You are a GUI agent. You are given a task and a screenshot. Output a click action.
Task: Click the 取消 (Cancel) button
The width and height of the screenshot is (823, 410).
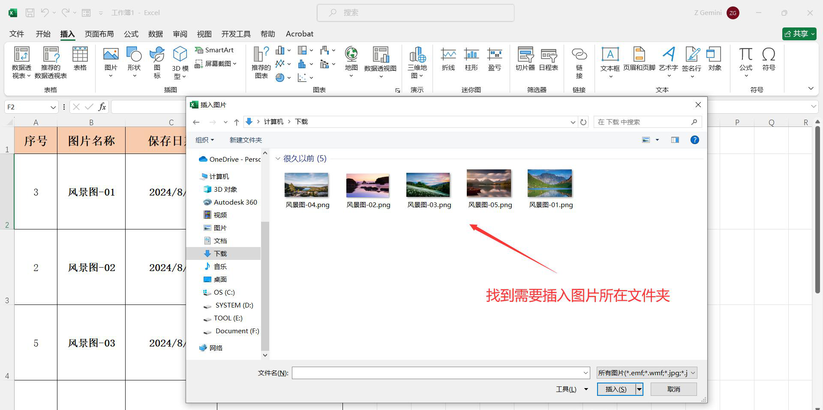coord(674,389)
